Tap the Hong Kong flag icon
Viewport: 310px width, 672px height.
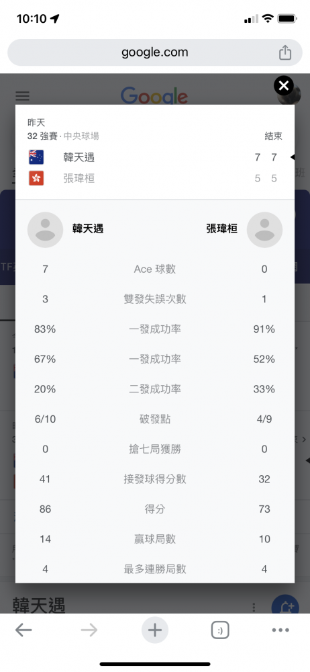pyautogui.click(x=36, y=178)
